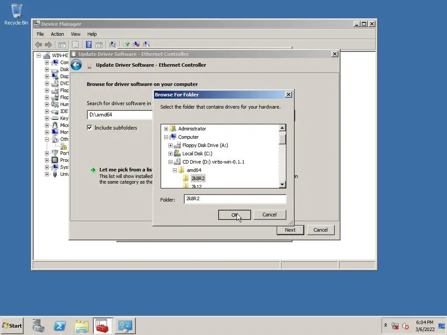Expand the IDE controllers node in Device Manager
The height and width of the screenshot is (335, 447).
[47, 111]
